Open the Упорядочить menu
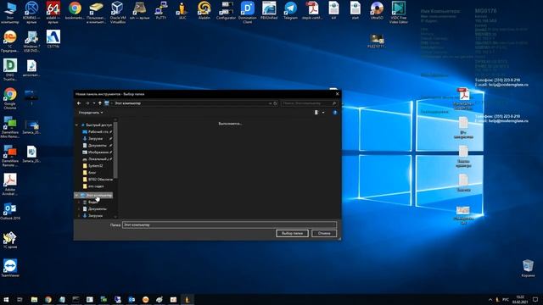This screenshot has width=543, height=305. click(91, 113)
